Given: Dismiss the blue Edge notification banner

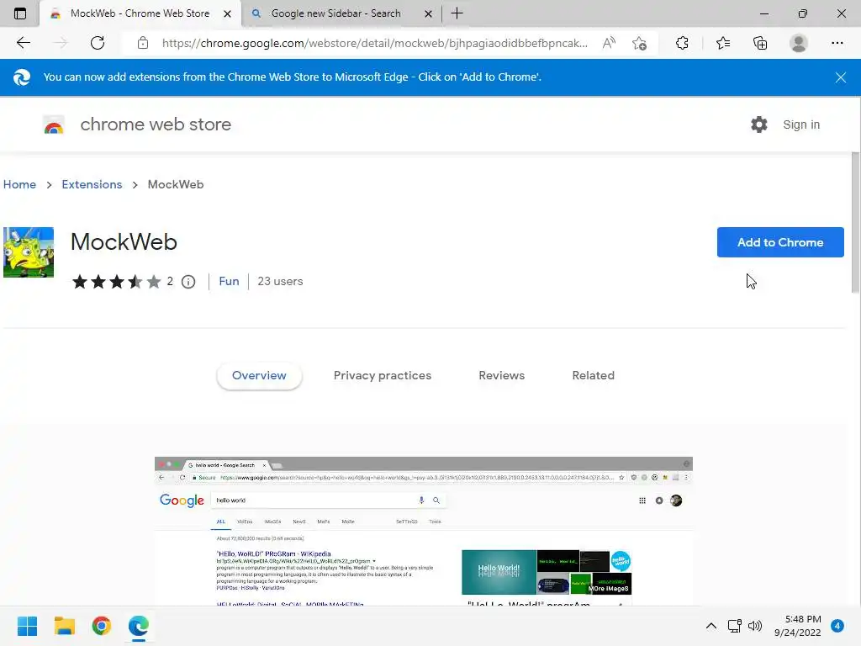Looking at the screenshot, I should click(841, 77).
